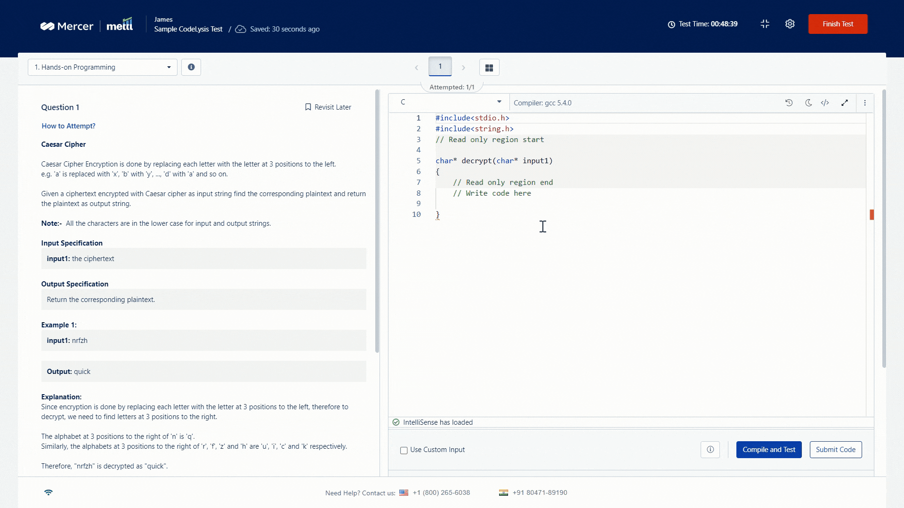Screen dimensions: 904x508
Task: Click phone number '+91 80471-89190'
Action: (540, 493)
